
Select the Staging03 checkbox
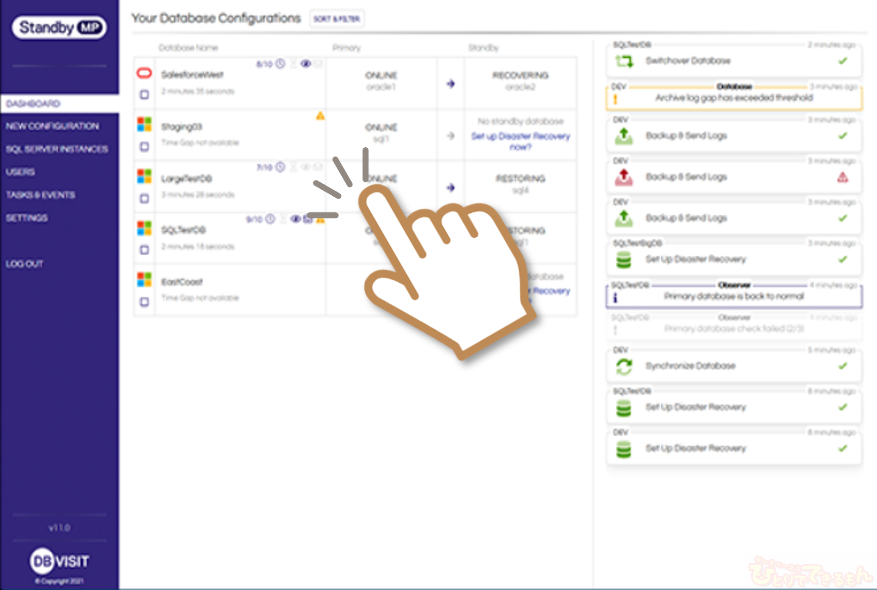145,147
